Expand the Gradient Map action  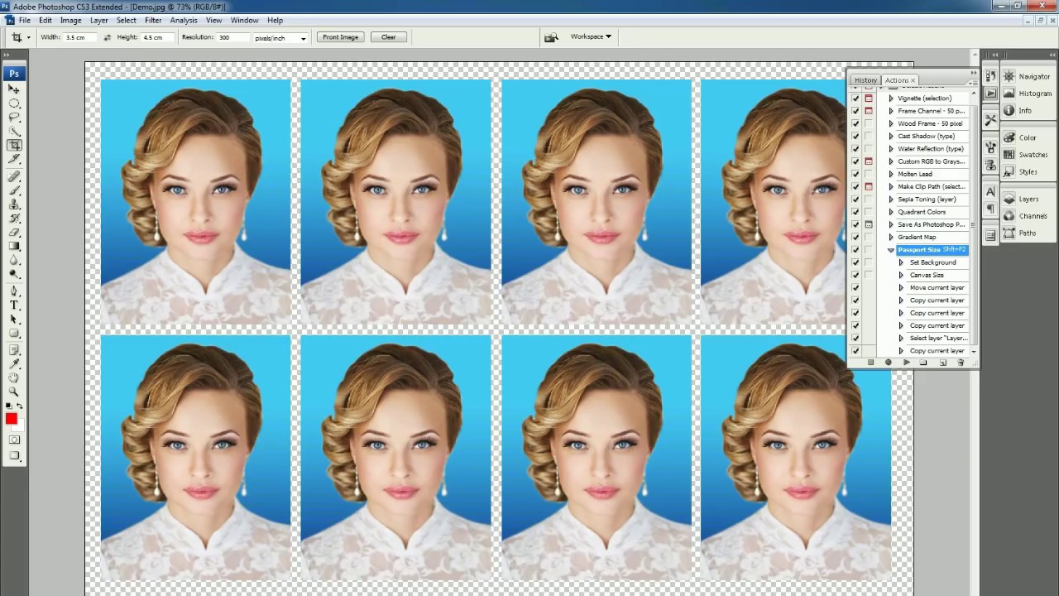[x=891, y=238]
